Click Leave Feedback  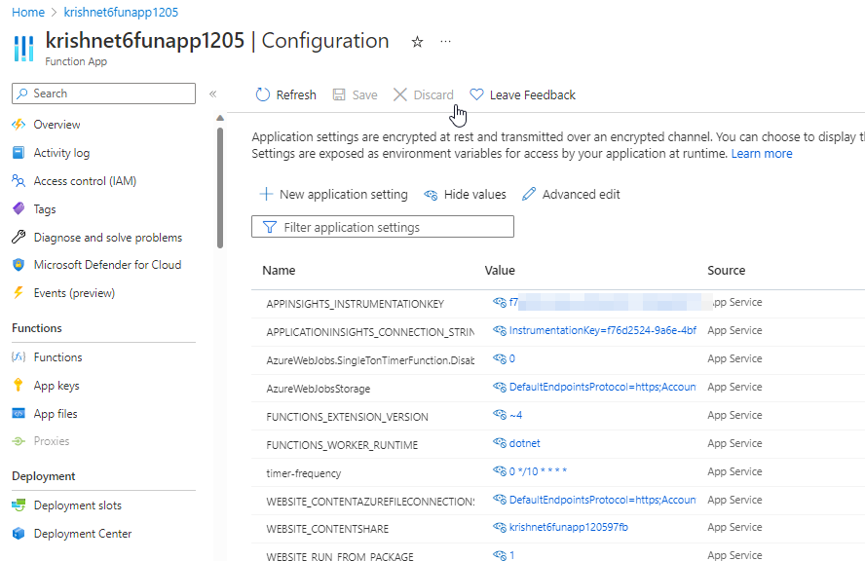click(x=522, y=94)
